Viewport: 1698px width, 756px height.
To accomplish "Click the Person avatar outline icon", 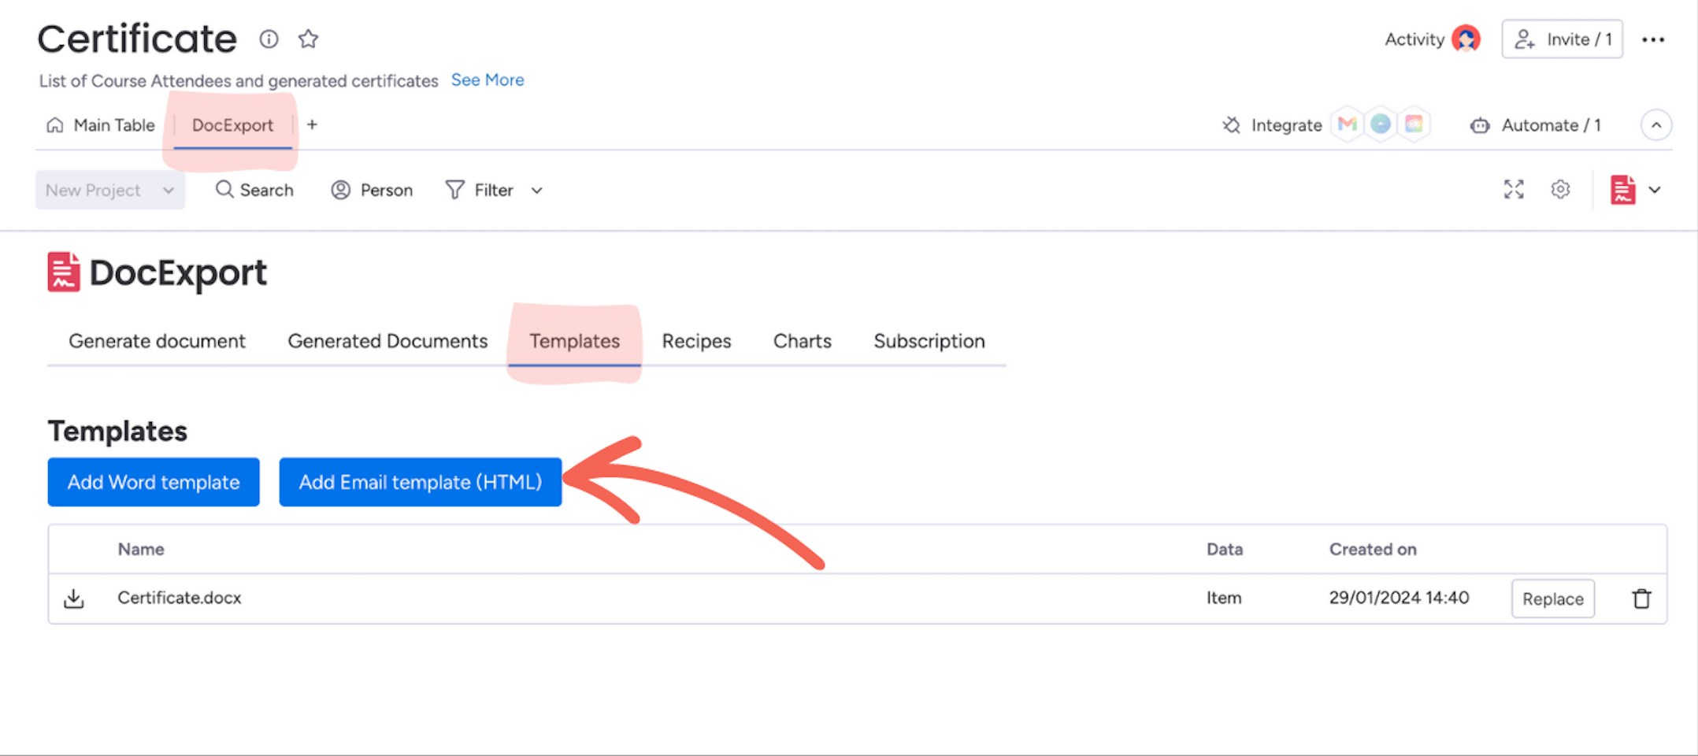I will 340,190.
